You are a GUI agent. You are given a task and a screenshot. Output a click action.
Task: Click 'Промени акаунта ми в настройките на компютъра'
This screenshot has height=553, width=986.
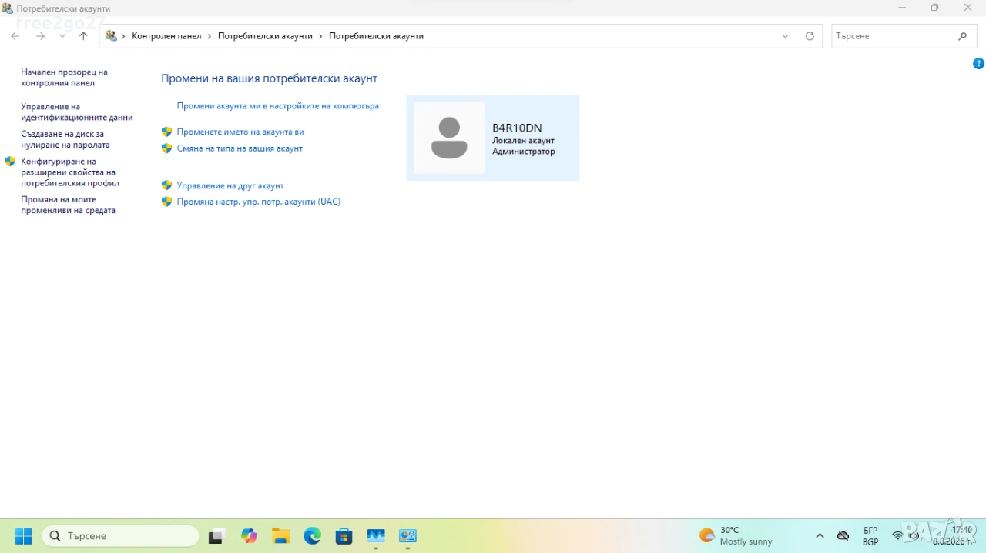click(x=278, y=106)
